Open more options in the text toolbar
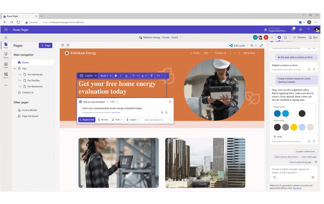Image resolution: width=324 pixels, height=204 pixels. coord(165,76)
